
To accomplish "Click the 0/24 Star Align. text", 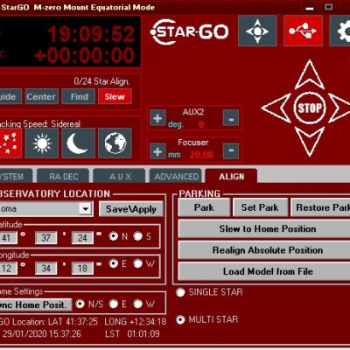I will tap(101, 81).
